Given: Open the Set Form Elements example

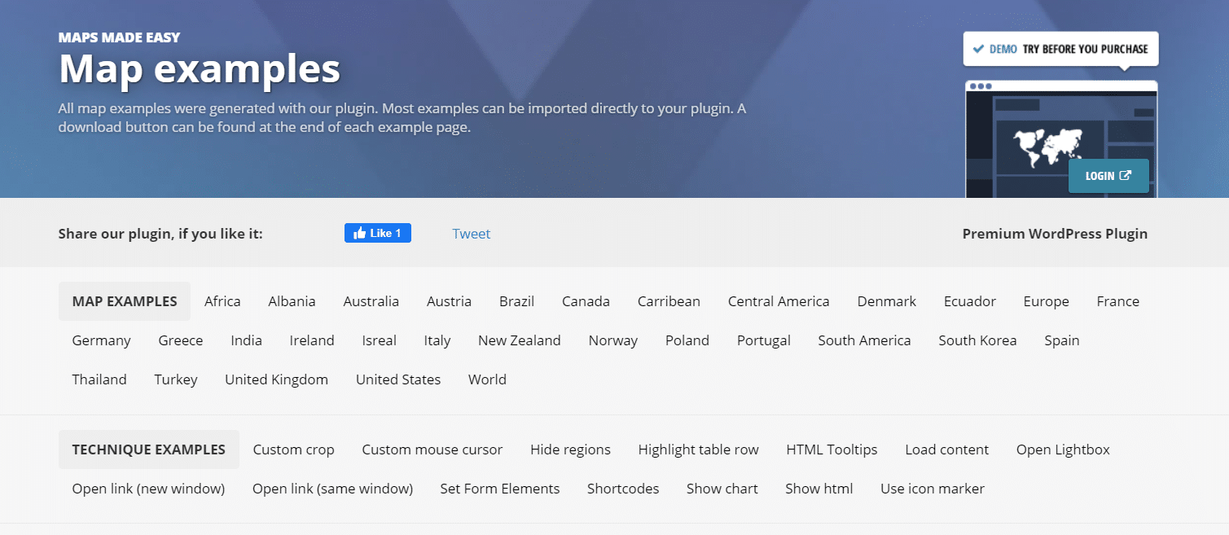Looking at the screenshot, I should pyautogui.click(x=500, y=489).
